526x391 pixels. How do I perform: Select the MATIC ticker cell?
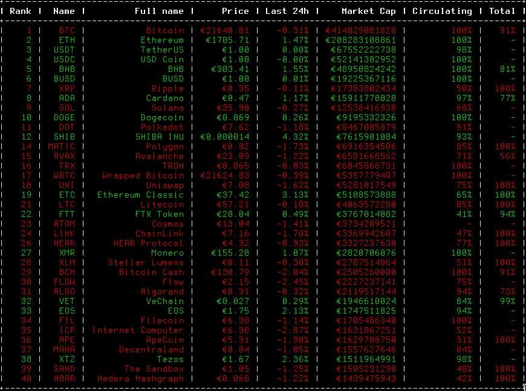tap(62, 147)
